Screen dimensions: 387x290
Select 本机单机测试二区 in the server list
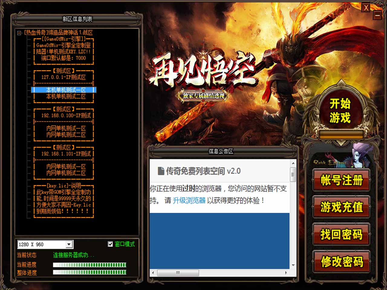click(x=66, y=96)
